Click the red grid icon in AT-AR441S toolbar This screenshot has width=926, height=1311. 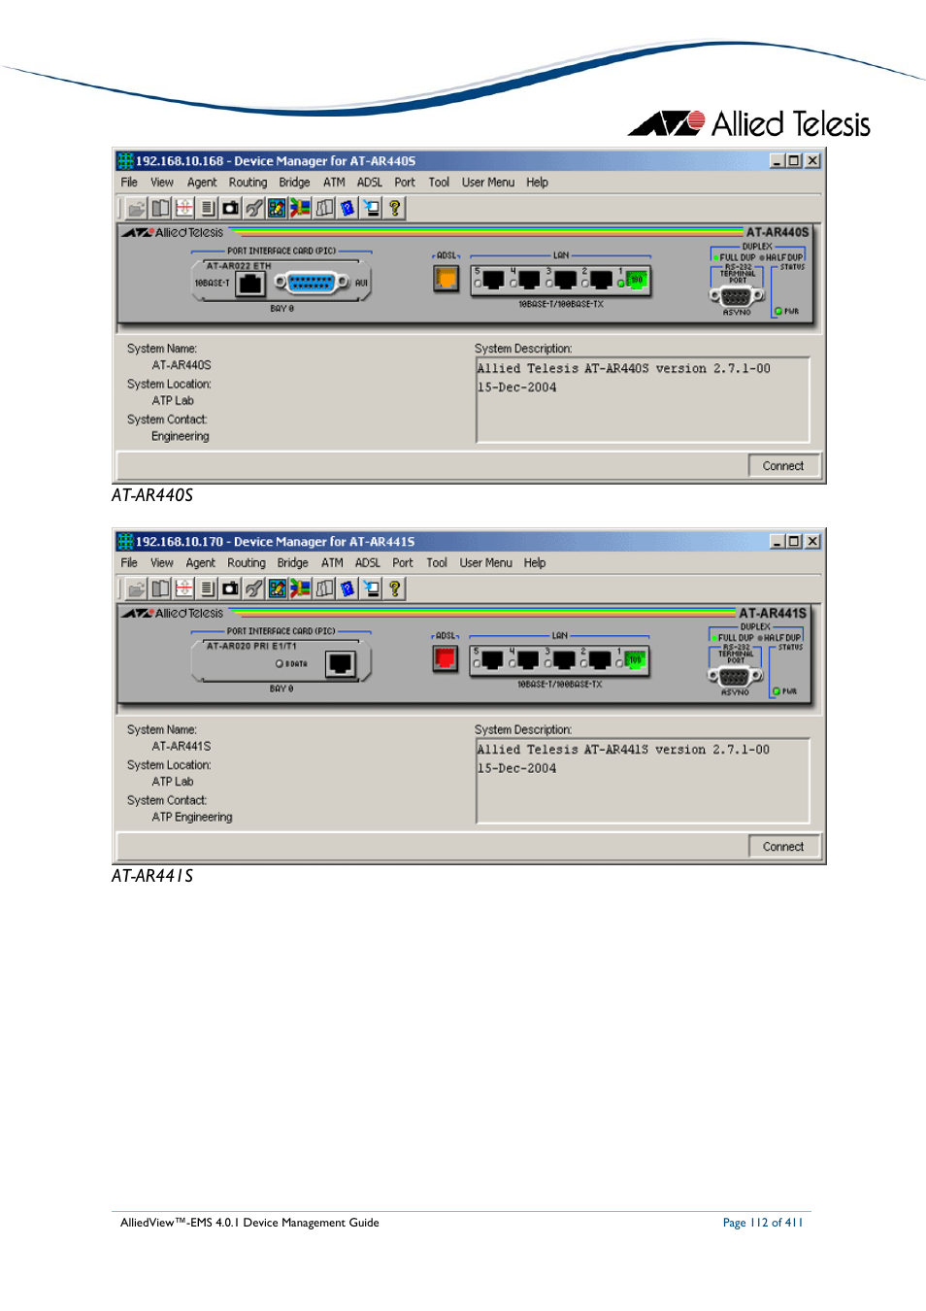pos(183,588)
